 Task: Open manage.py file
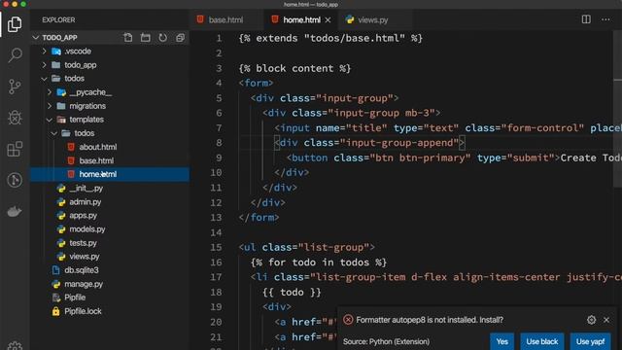pyautogui.click(x=84, y=284)
